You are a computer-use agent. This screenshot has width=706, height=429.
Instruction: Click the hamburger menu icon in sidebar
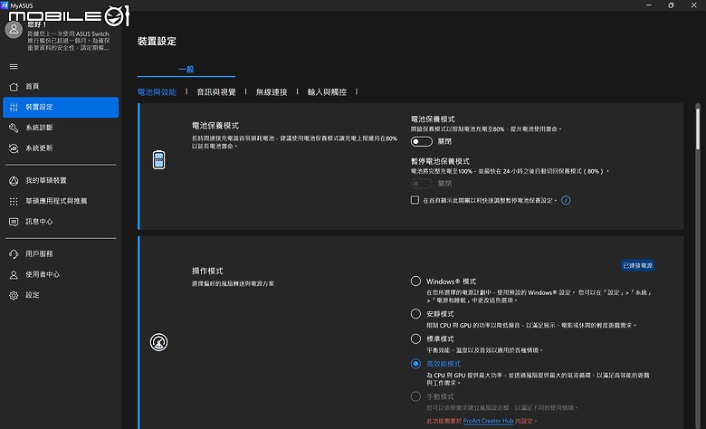(x=14, y=67)
